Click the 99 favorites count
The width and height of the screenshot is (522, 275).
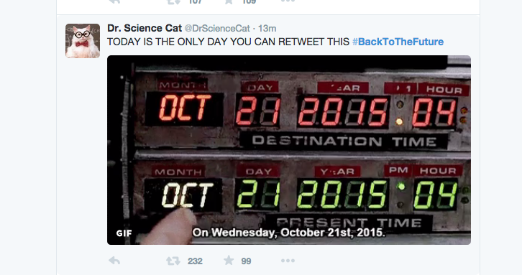246,261
